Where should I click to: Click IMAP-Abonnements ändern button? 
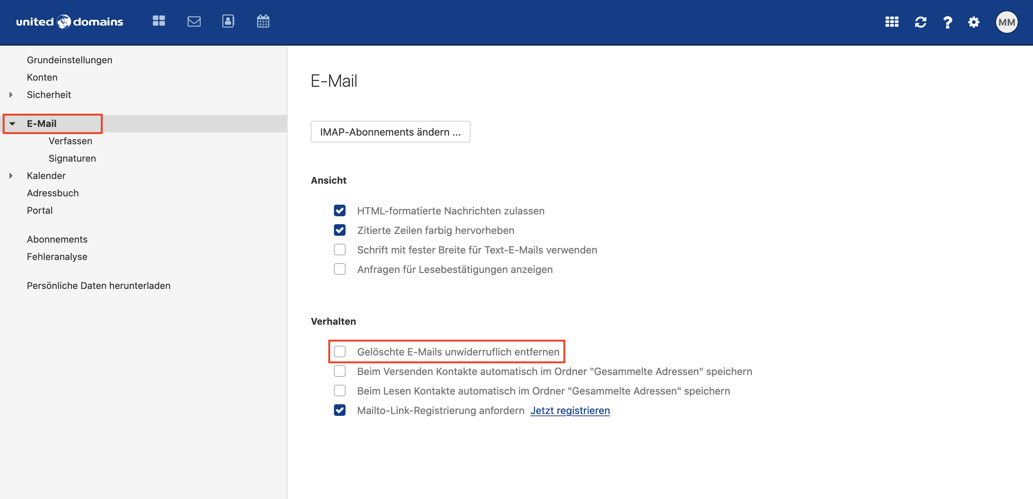pos(390,132)
